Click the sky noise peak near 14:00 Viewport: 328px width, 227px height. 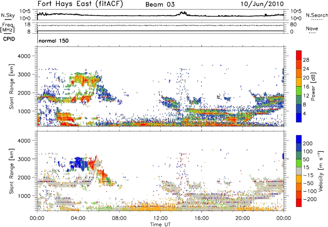[x=183, y=13]
